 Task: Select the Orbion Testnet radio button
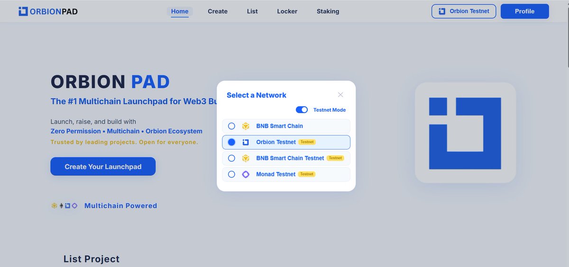pos(231,142)
